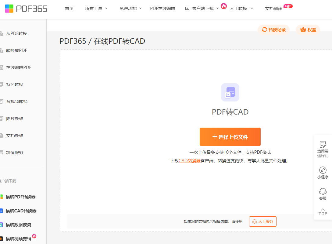This screenshot has height=244, width=332.
Task: Expand the 客户端下载 chevron
Action: click(217, 9)
